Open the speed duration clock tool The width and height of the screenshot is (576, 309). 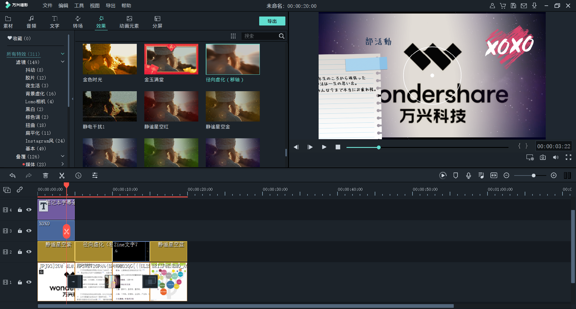pos(78,175)
